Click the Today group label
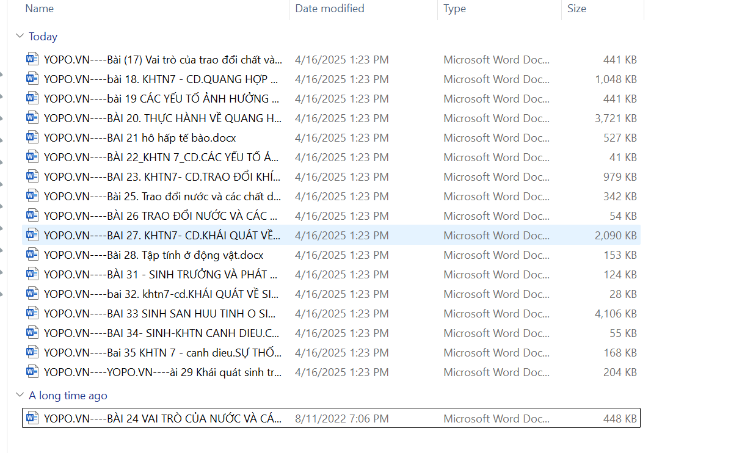This screenshot has height=453, width=742. [x=43, y=37]
